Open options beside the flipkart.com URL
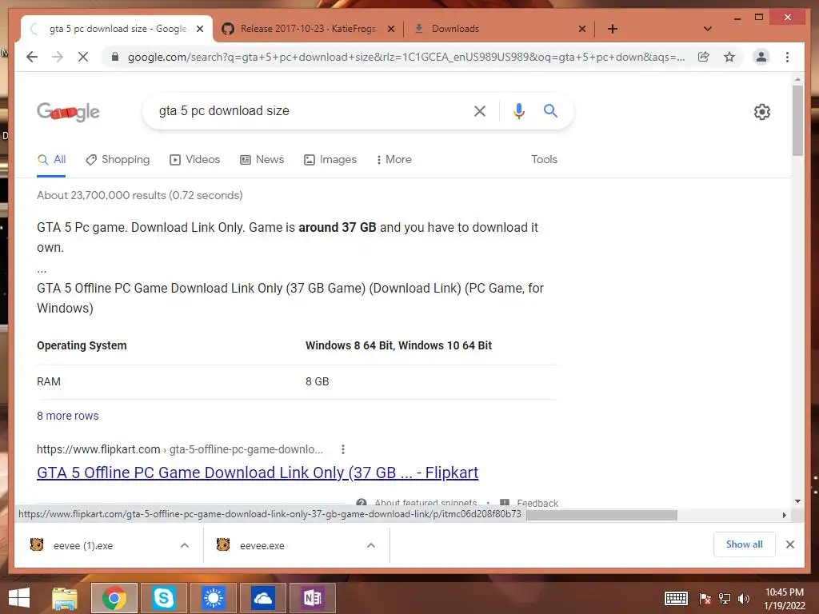 (342, 449)
